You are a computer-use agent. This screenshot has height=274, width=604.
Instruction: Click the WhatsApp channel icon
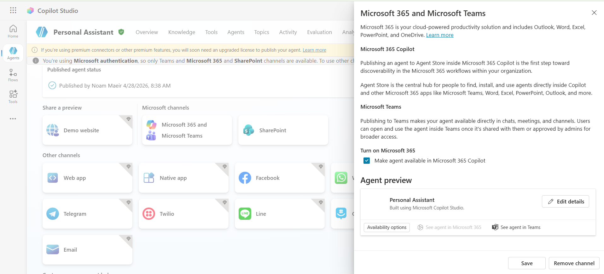tap(341, 178)
